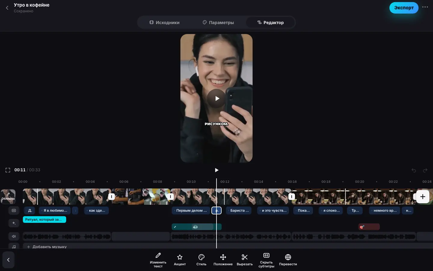Select the teal coffee-cup effect clip
433x271 pixels.
click(x=202, y=227)
